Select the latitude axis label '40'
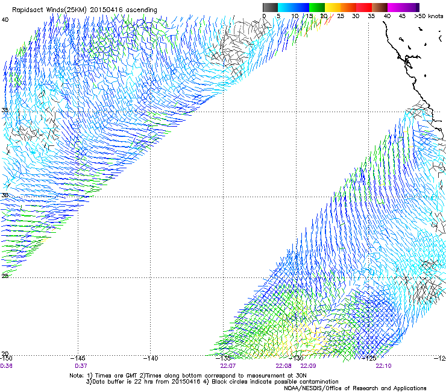This screenshot has width=446, height=392. (x=5, y=20)
